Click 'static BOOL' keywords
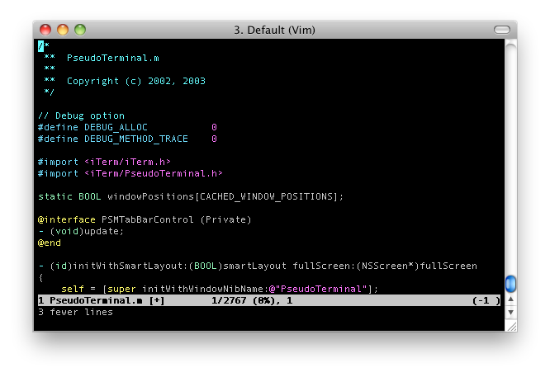 (69, 196)
